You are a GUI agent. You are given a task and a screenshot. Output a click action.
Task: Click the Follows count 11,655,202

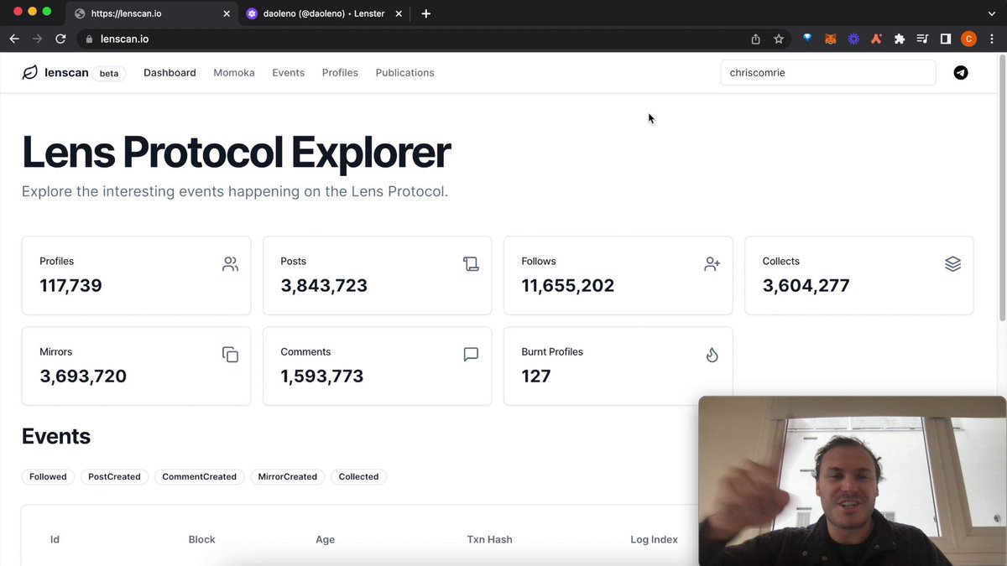(x=568, y=285)
